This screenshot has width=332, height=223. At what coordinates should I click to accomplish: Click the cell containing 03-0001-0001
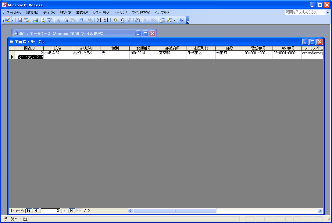click(x=258, y=53)
